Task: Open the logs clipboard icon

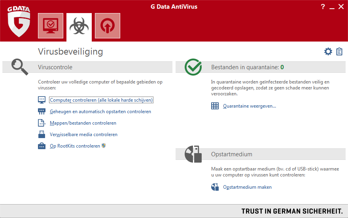Action: point(339,51)
